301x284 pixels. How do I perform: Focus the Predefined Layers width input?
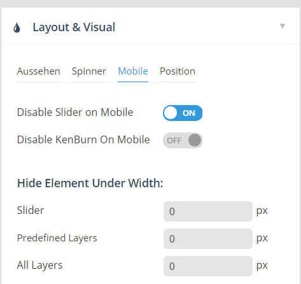coord(208,239)
